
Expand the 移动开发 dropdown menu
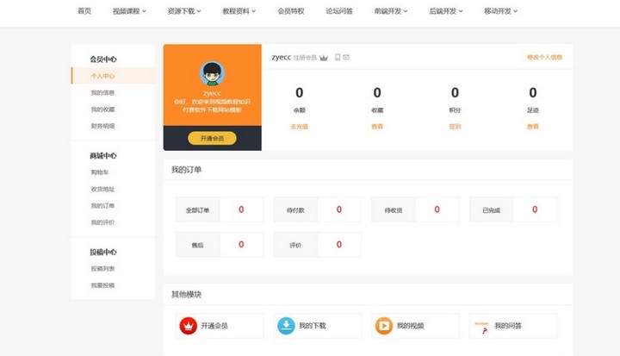click(501, 11)
